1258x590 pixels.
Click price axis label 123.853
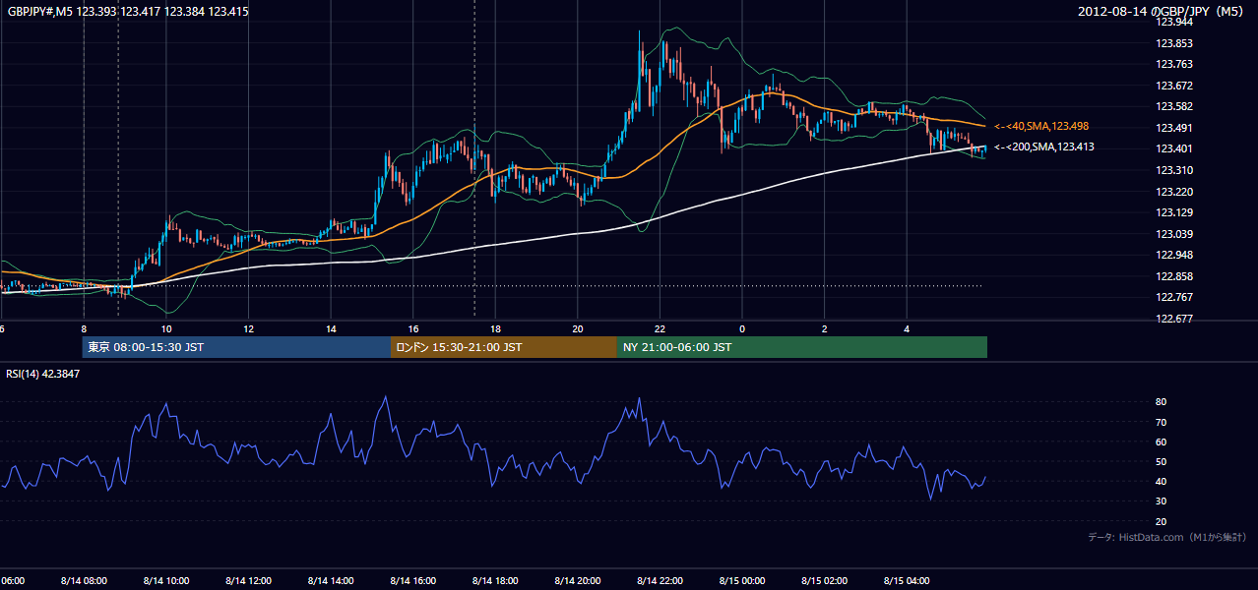(1173, 43)
